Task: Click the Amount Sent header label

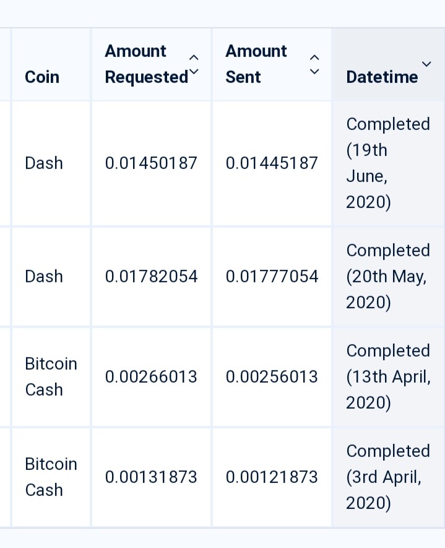Action: pos(256,64)
